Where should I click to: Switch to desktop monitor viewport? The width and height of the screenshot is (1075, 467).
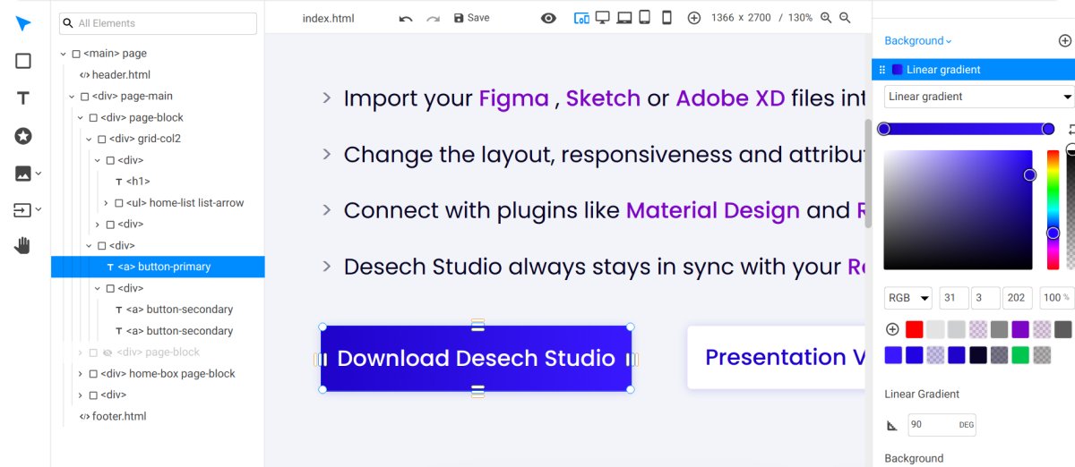(x=603, y=17)
